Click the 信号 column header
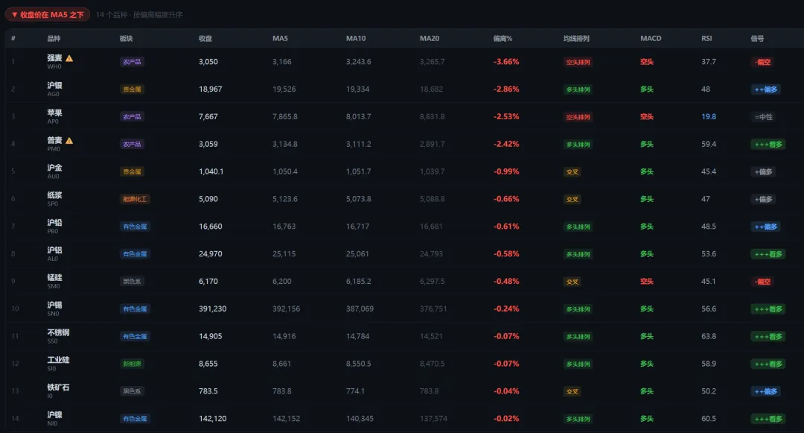The height and width of the screenshot is (433, 804). (757, 38)
